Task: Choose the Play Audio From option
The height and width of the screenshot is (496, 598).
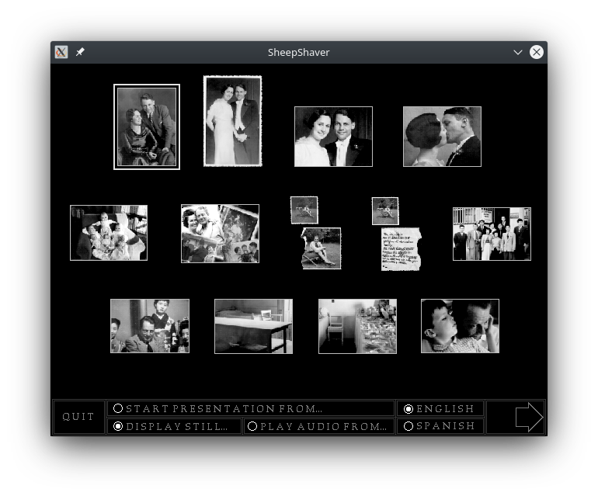Action: click(252, 426)
